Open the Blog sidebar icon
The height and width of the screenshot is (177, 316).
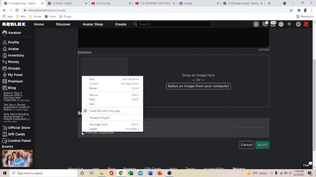4,88
